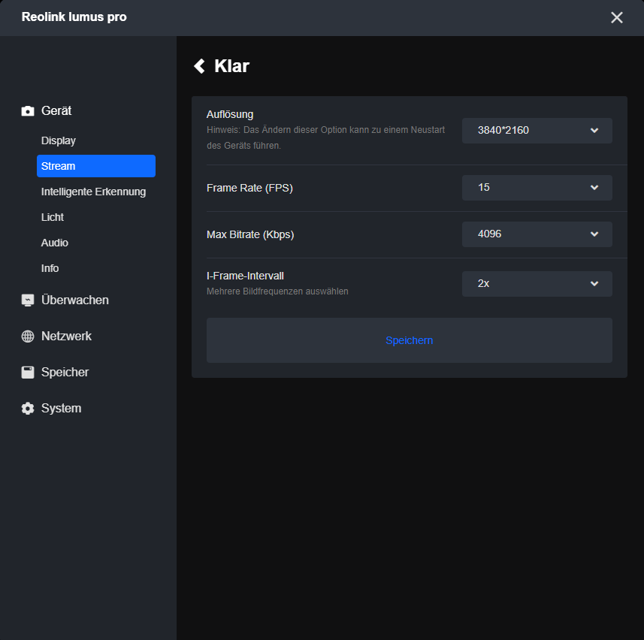Open the Auflösung dropdown showing 3840*2160
Screen dimensions: 644x640
(x=537, y=131)
